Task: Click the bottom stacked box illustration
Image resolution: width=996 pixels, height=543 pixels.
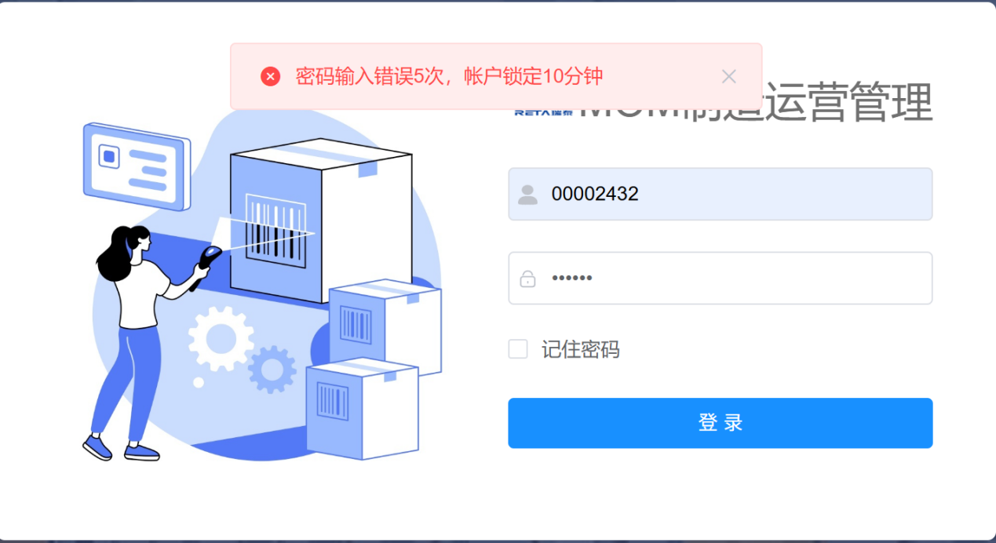Action: pyautogui.click(x=362, y=409)
